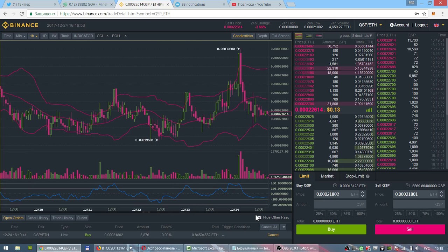Click the Buy QSP wallet icon

point(335,185)
